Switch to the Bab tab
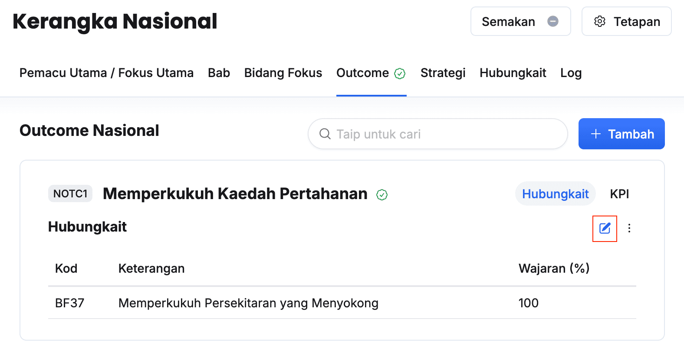 click(219, 73)
